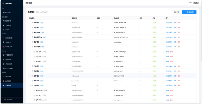Click 编辑 in child row 分类管理

168,57
